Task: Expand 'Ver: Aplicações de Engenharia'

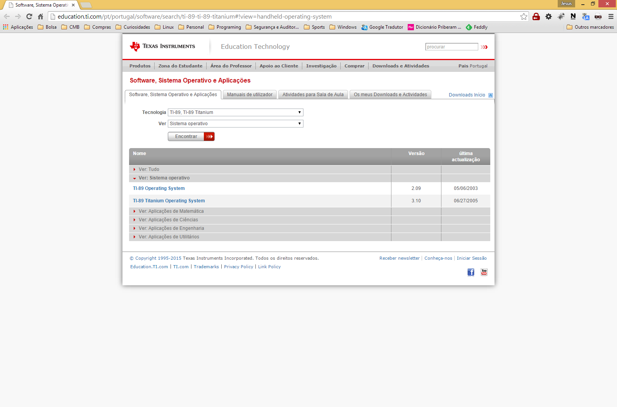Action: [x=260, y=228]
